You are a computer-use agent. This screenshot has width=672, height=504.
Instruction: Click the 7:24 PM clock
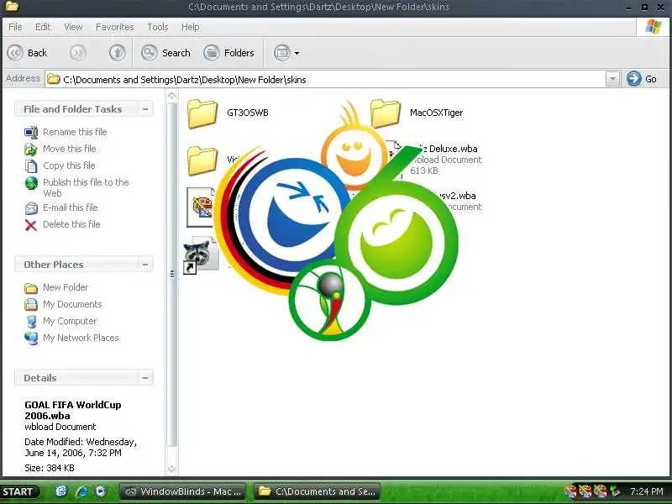coord(646,491)
